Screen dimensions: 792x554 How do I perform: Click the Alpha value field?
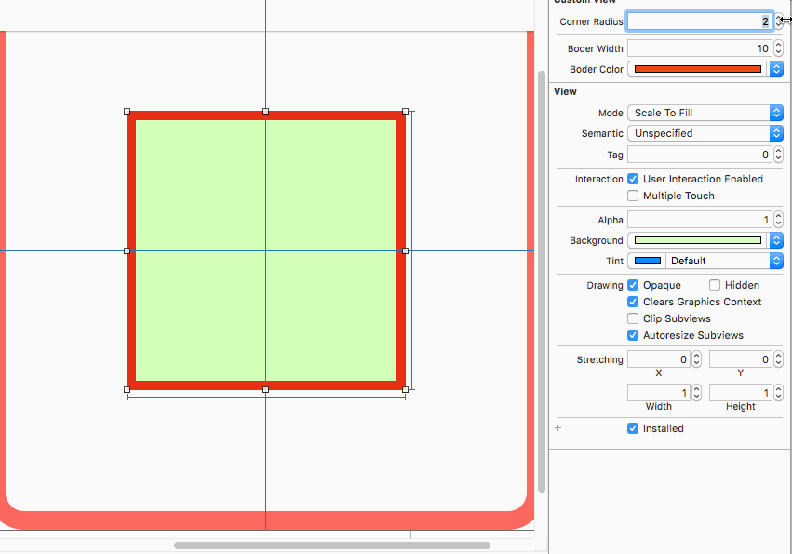coord(700,220)
